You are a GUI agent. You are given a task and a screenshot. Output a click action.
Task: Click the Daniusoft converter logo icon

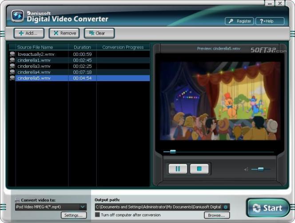(x=17, y=16)
